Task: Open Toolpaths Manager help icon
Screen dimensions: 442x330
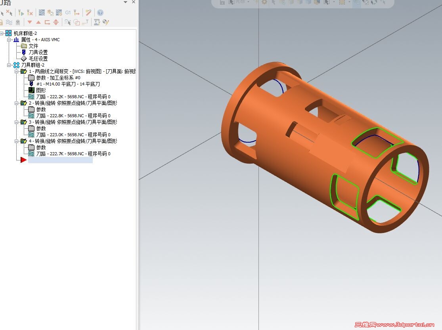Action: pyautogui.click(x=100, y=13)
